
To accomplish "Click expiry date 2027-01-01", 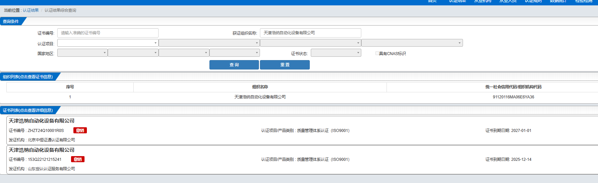I will click(x=521, y=131).
